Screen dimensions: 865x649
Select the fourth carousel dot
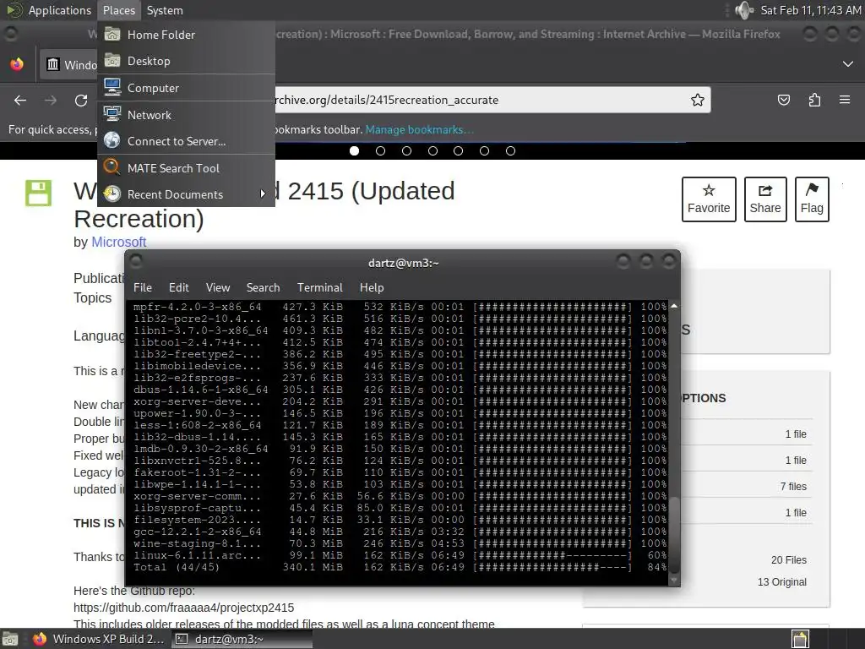[432, 150]
